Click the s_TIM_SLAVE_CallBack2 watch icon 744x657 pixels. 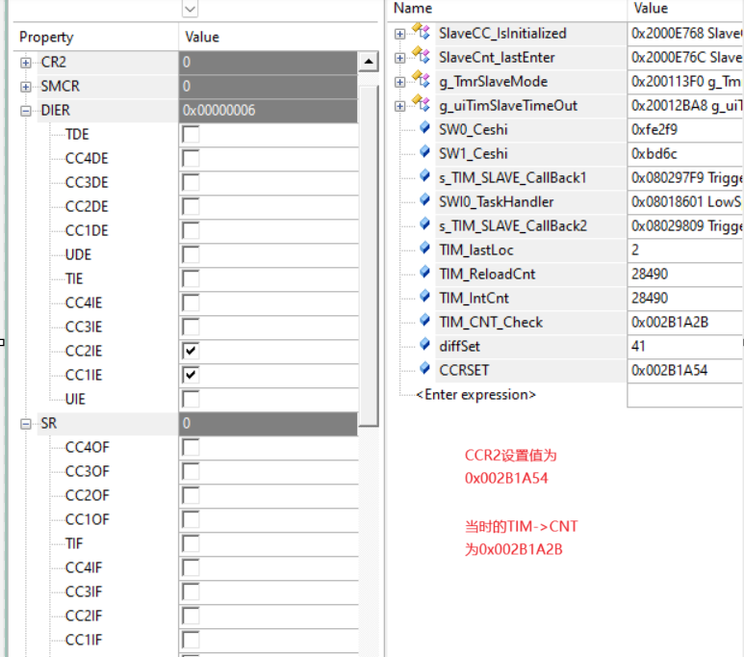coord(424,224)
